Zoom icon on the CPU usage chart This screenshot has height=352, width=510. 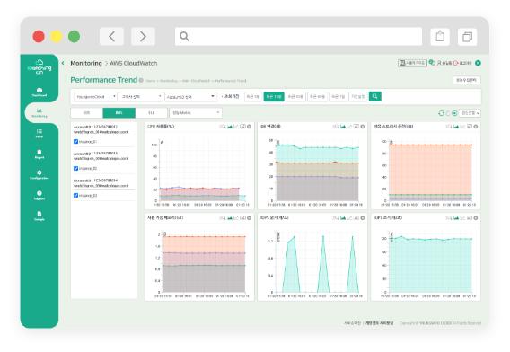coord(223,127)
